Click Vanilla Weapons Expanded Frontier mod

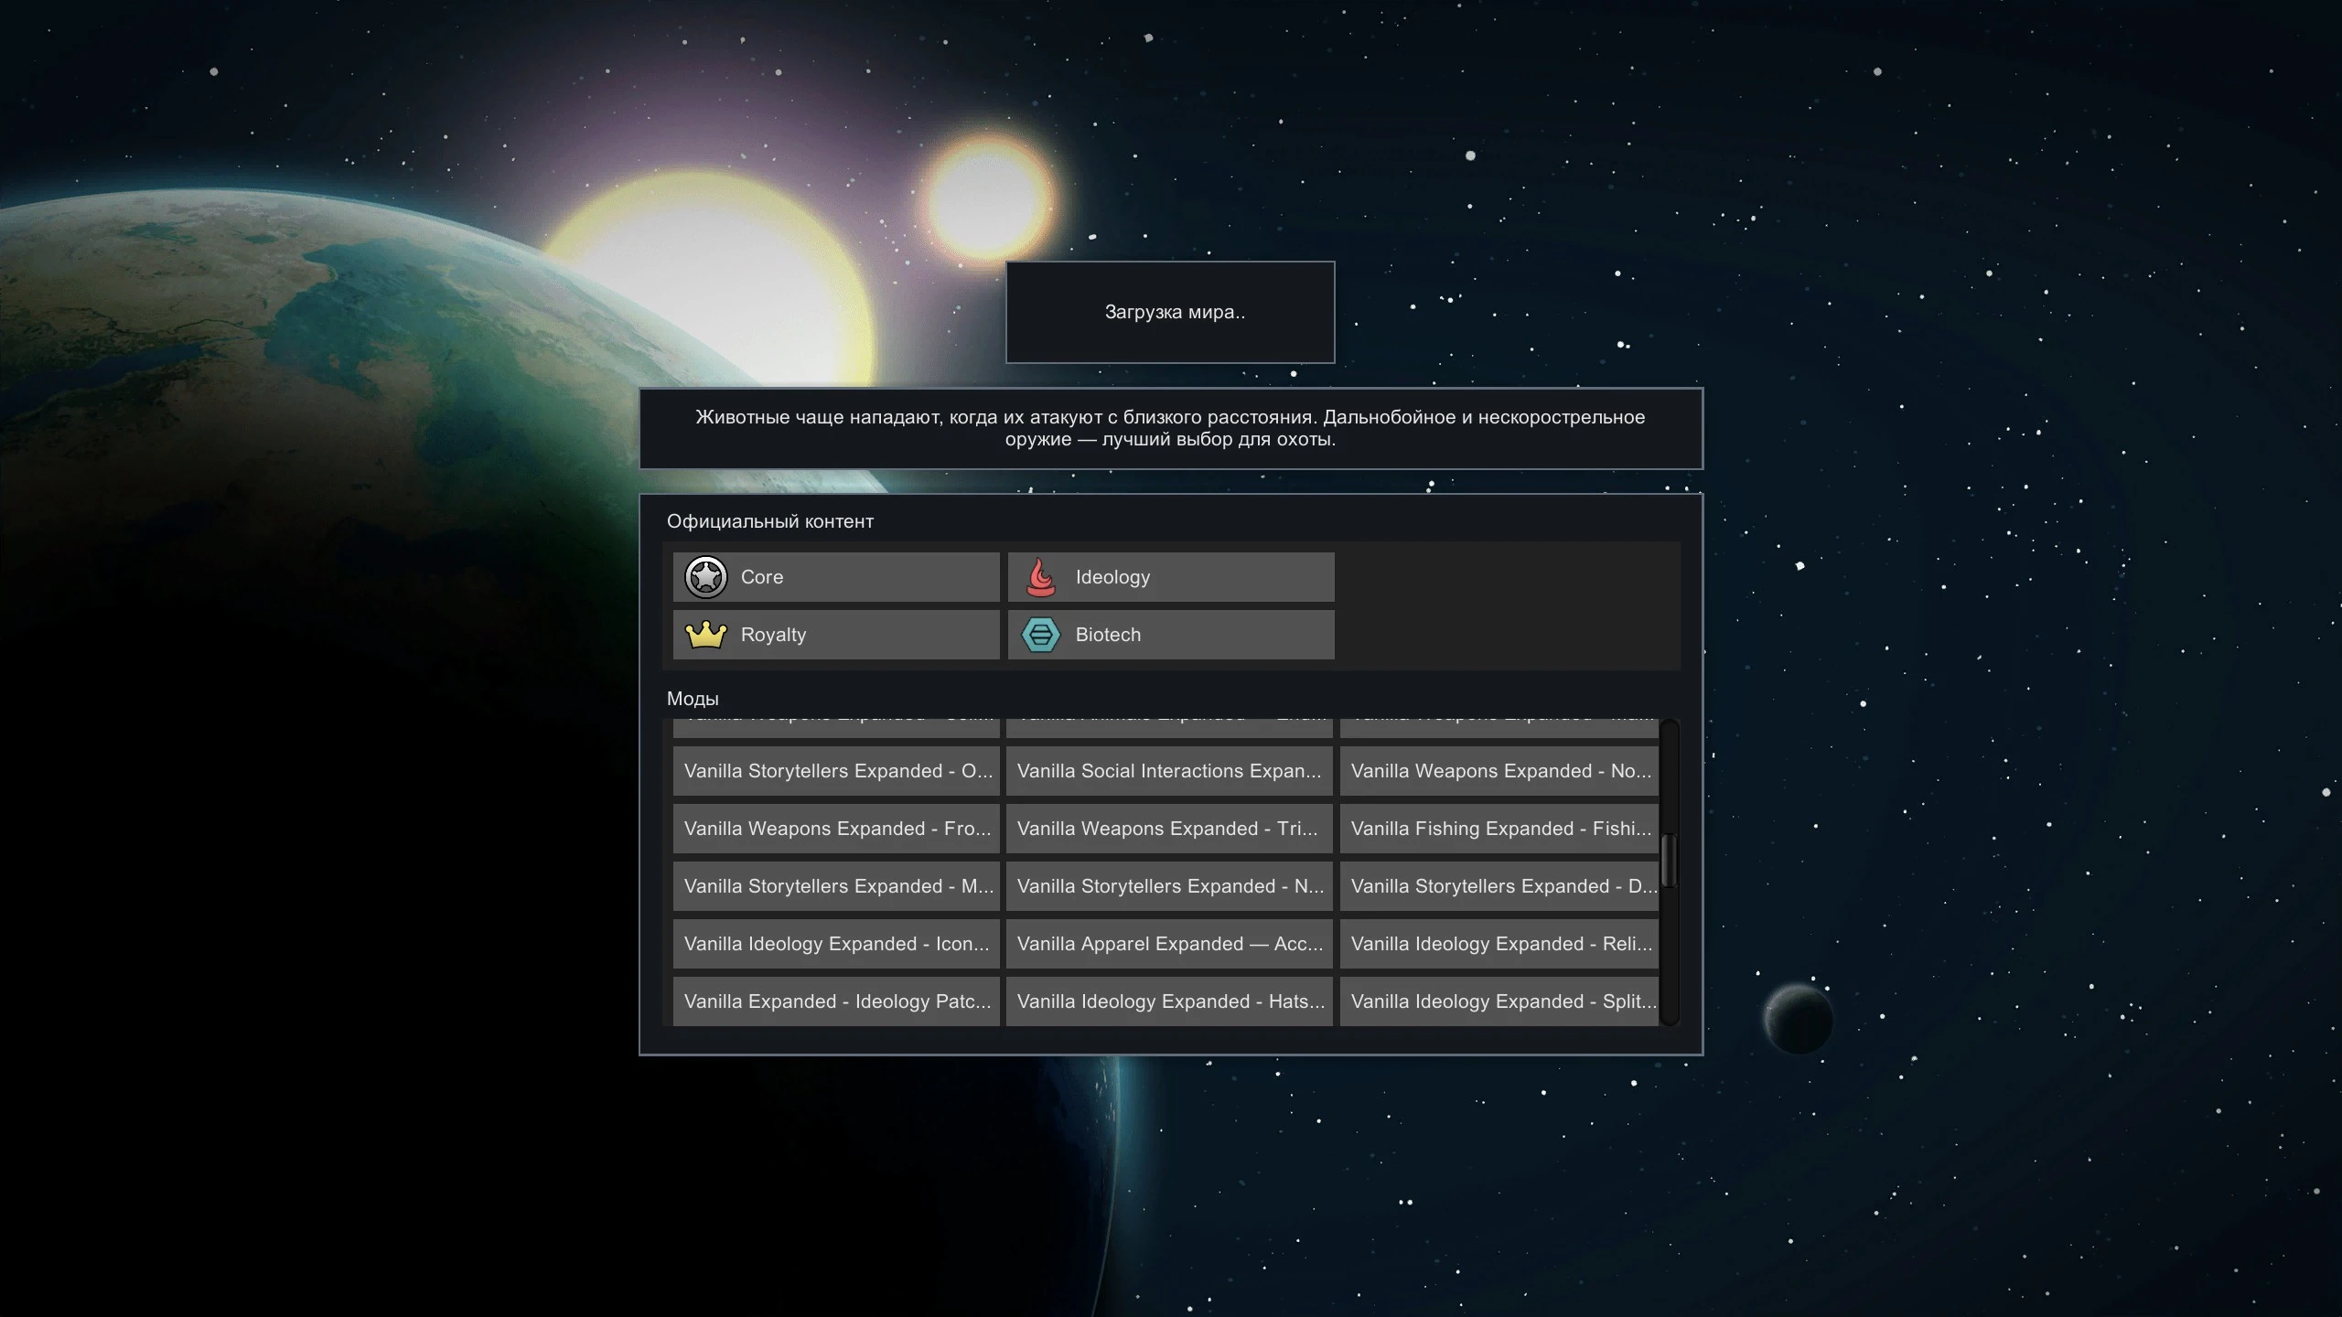click(836, 829)
